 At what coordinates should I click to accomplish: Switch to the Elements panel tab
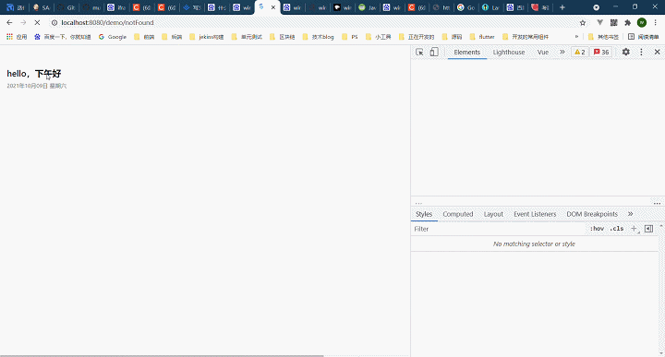467,52
